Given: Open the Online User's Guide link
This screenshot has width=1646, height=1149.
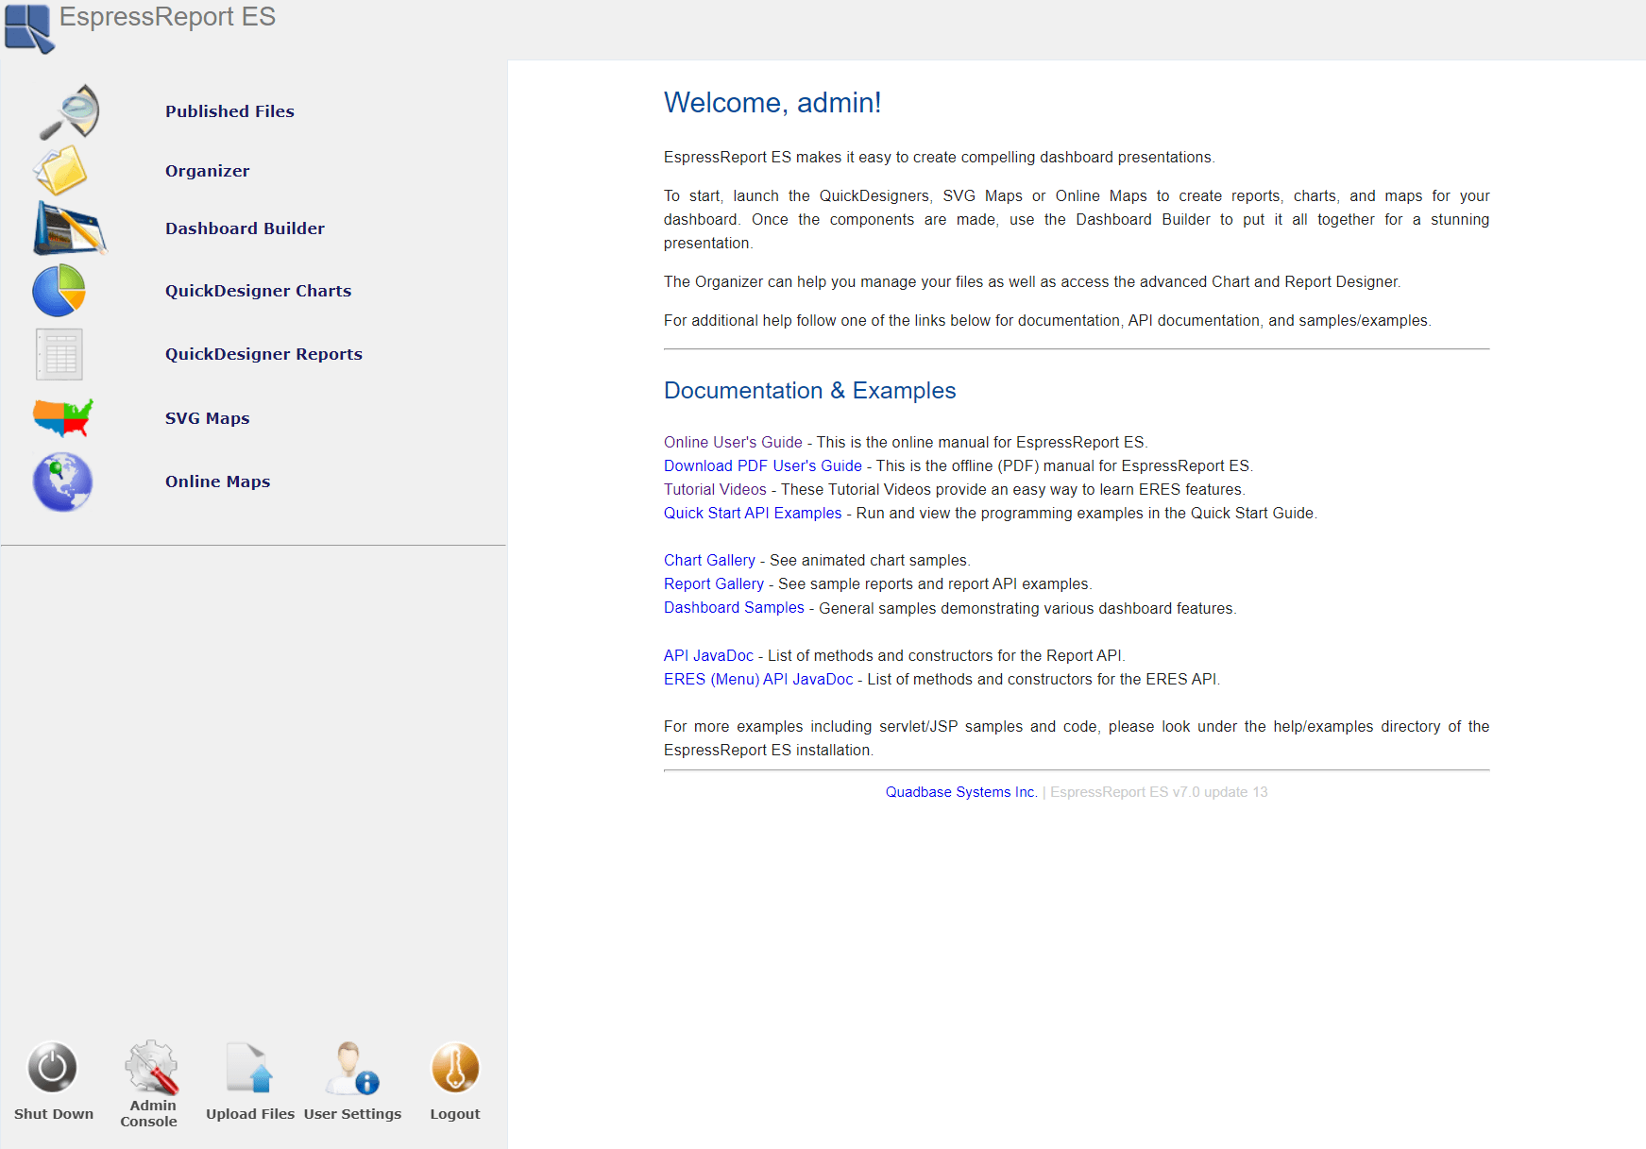Looking at the screenshot, I should pyautogui.click(x=733, y=442).
